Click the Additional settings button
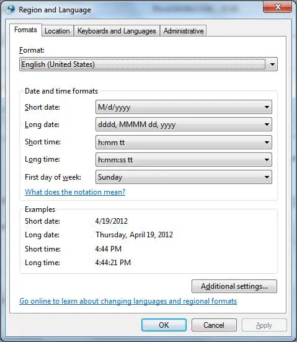 pos(234,286)
